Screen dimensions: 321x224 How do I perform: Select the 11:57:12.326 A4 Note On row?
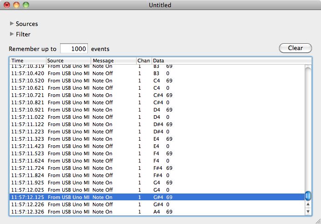tap(155, 212)
